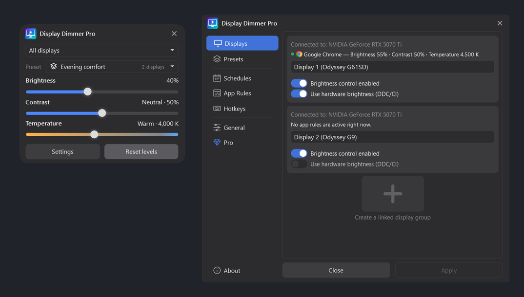Click the 2 displays label in preset box
The image size is (524, 297).
153,67
